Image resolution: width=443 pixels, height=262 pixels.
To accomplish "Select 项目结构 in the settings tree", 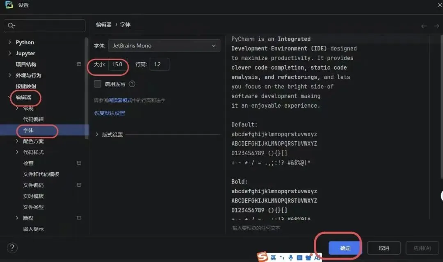I will [x=26, y=64].
